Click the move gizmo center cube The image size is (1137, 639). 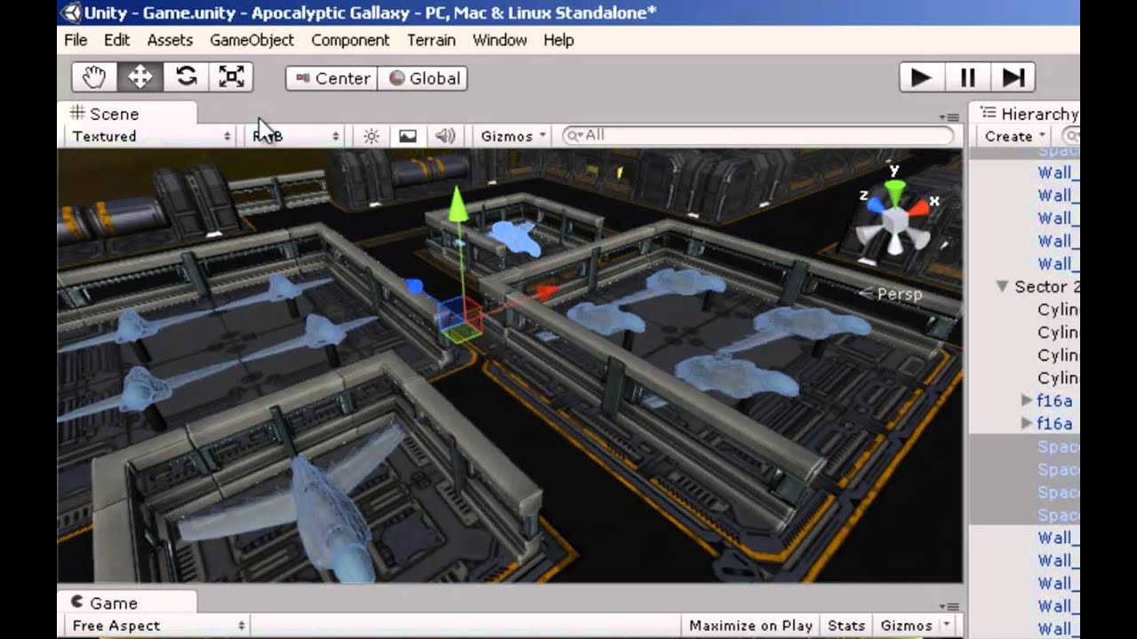coord(459,319)
